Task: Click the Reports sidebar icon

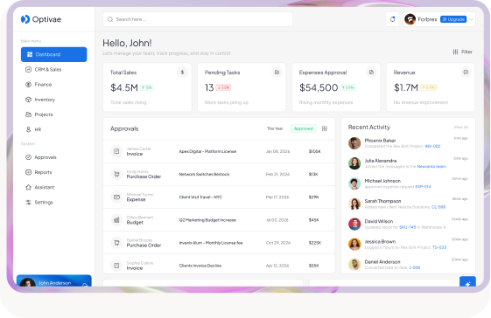Action: pos(28,172)
